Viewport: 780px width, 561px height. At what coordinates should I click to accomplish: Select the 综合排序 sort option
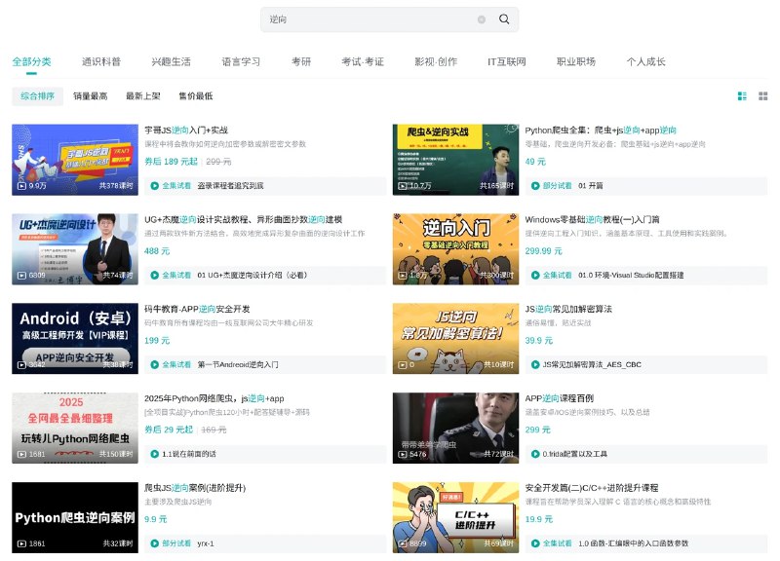(38, 96)
